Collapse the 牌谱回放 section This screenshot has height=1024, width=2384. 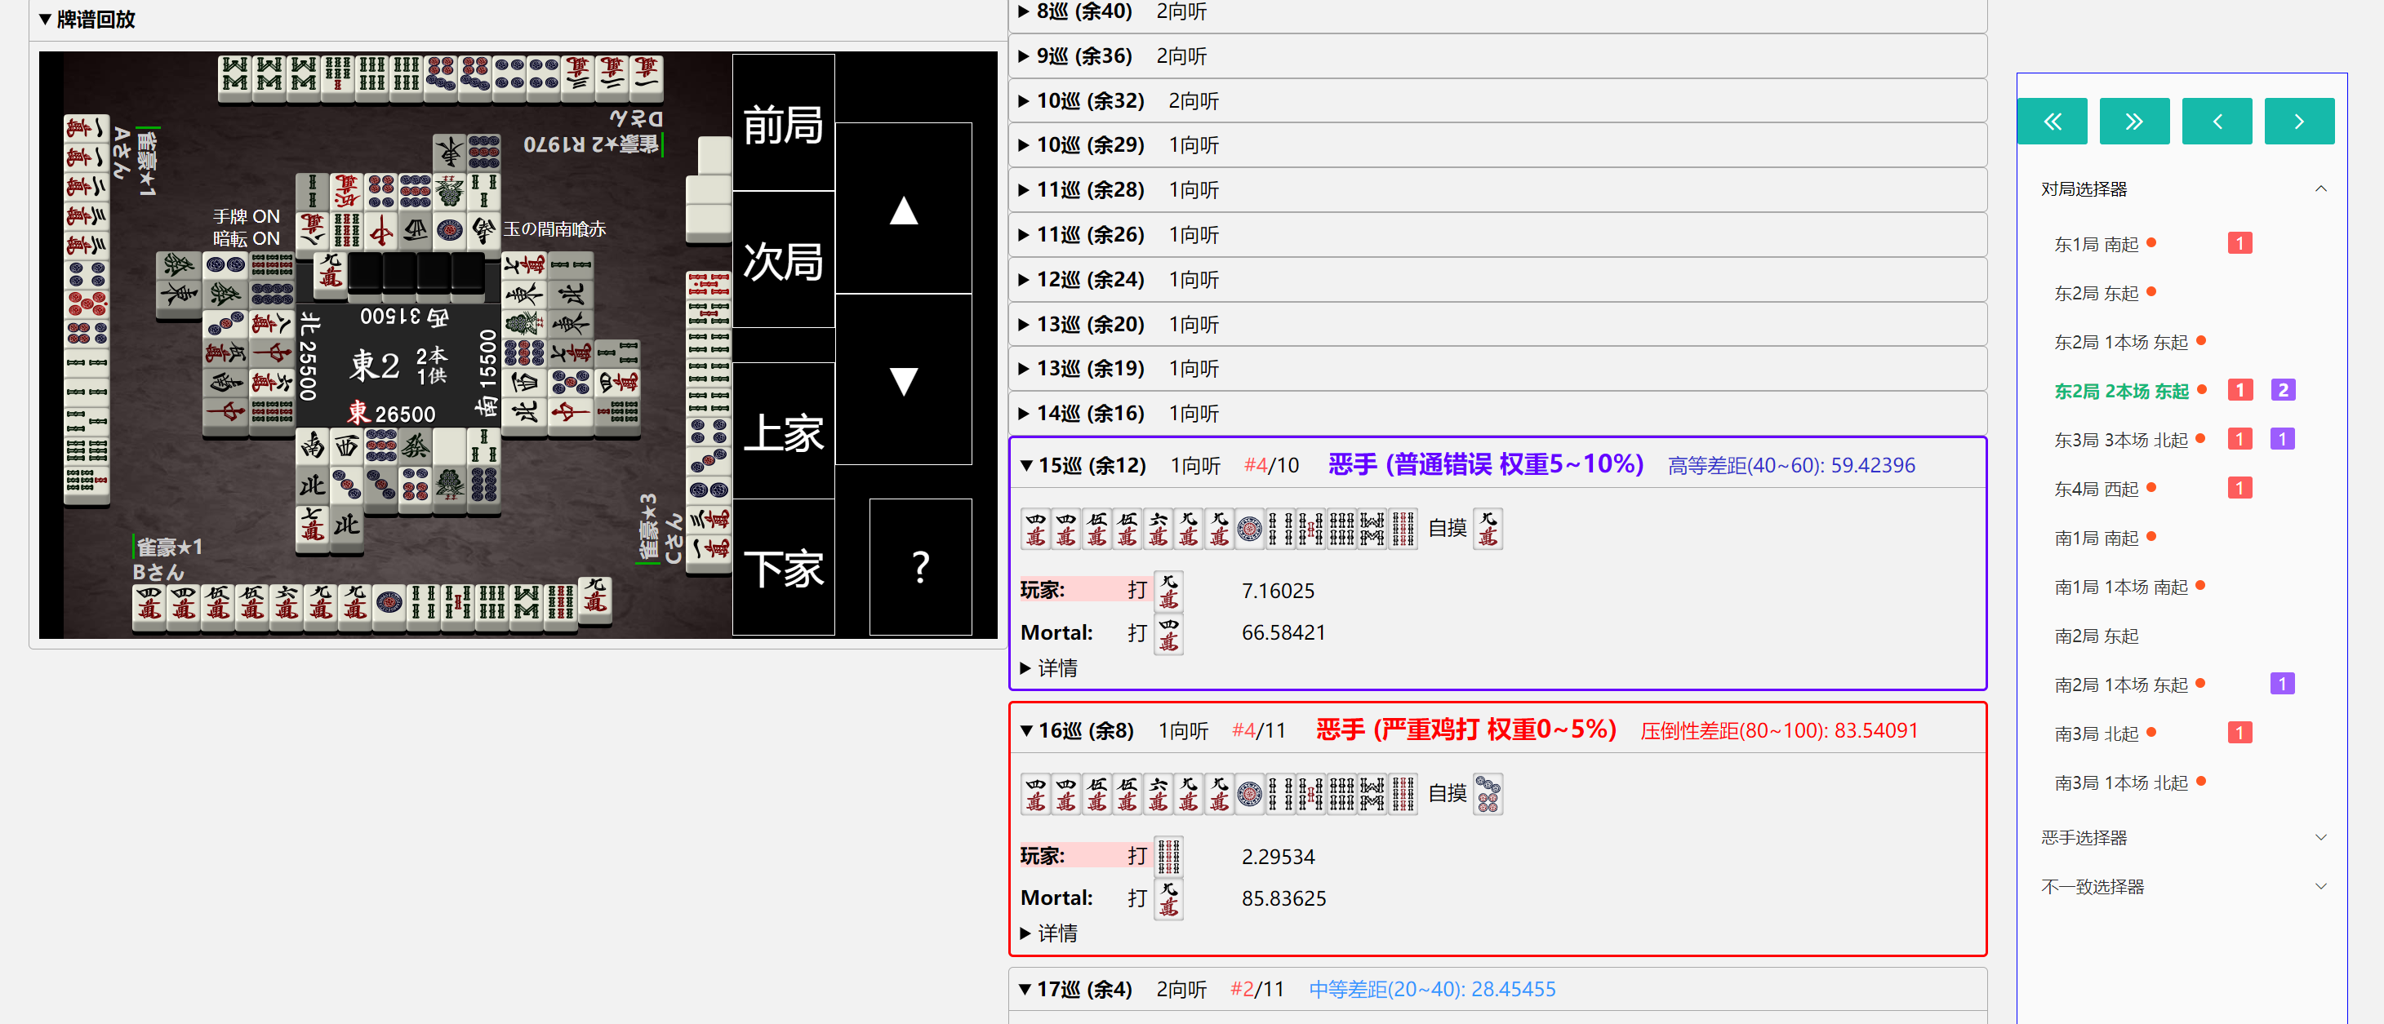(x=87, y=19)
